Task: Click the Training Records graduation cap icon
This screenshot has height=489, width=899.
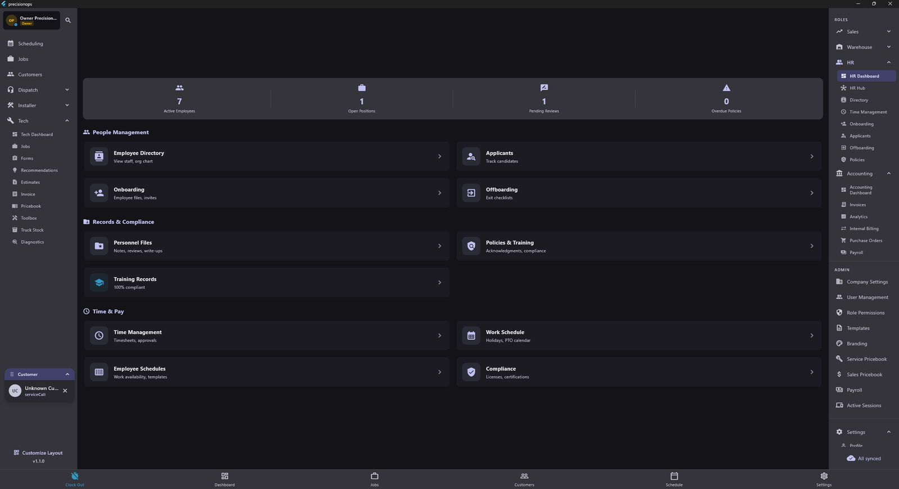Action: point(99,283)
